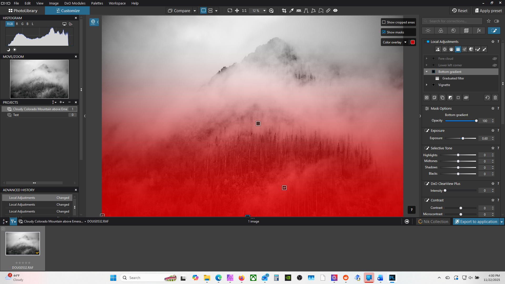Click the red mask overlay color swatch
The width and height of the screenshot is (505, 284).
tap(413, 42)
